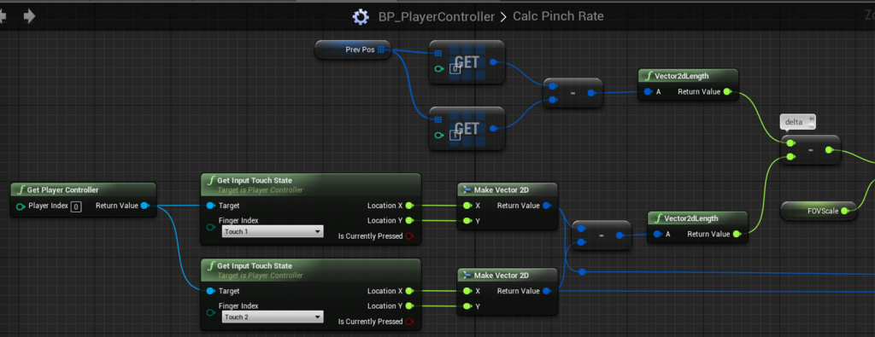Click array input pin of the lower GET node
This screenshot has height=337, width=875.
[x=438, y=119]
